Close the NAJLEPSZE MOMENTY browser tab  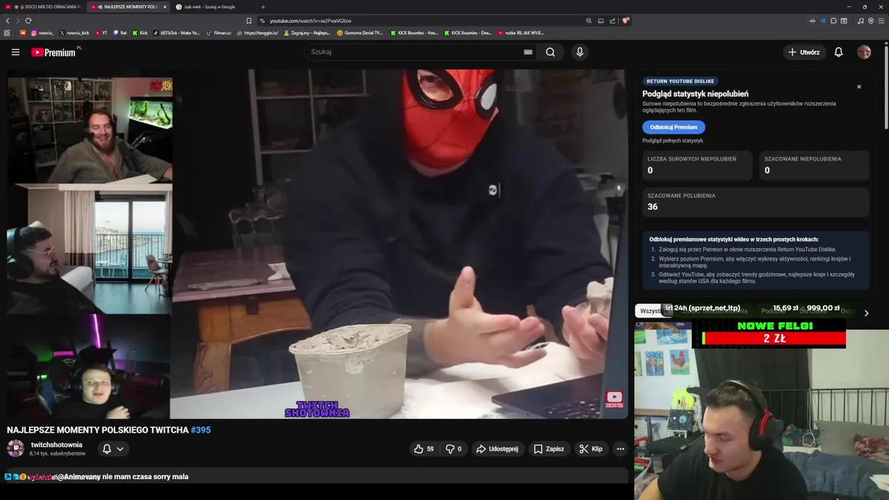pos(165,7)
